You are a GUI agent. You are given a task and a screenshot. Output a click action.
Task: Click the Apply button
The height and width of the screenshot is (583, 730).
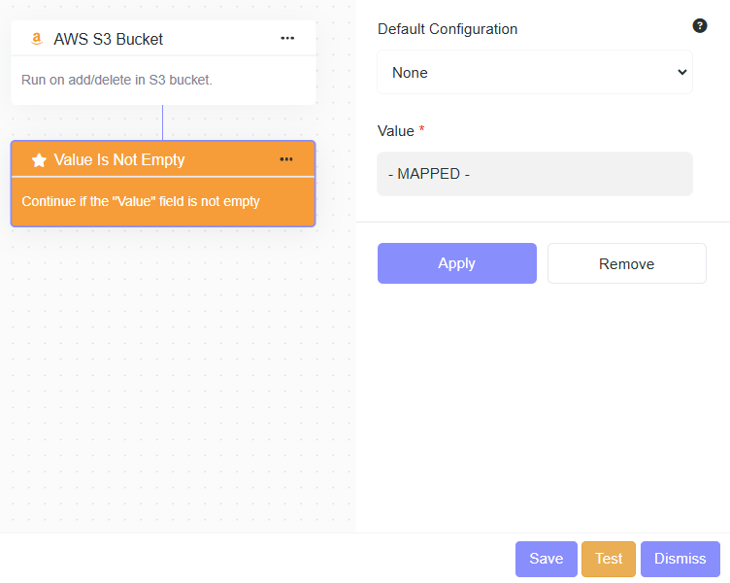[x=456, y=263]
